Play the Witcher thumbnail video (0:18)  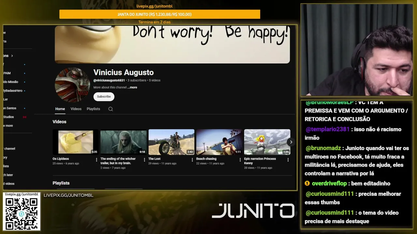pyautogui.click(x=123, y=142)
